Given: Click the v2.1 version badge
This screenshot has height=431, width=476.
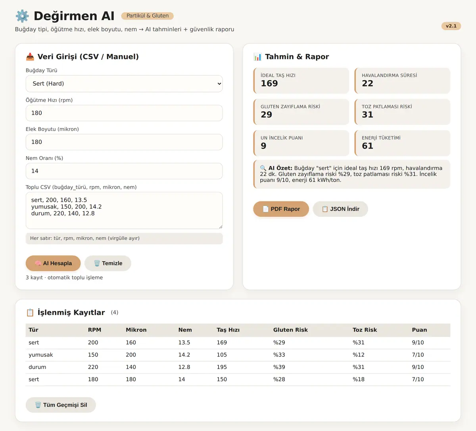Looking at the screenshot, I should tap(451, 26).
